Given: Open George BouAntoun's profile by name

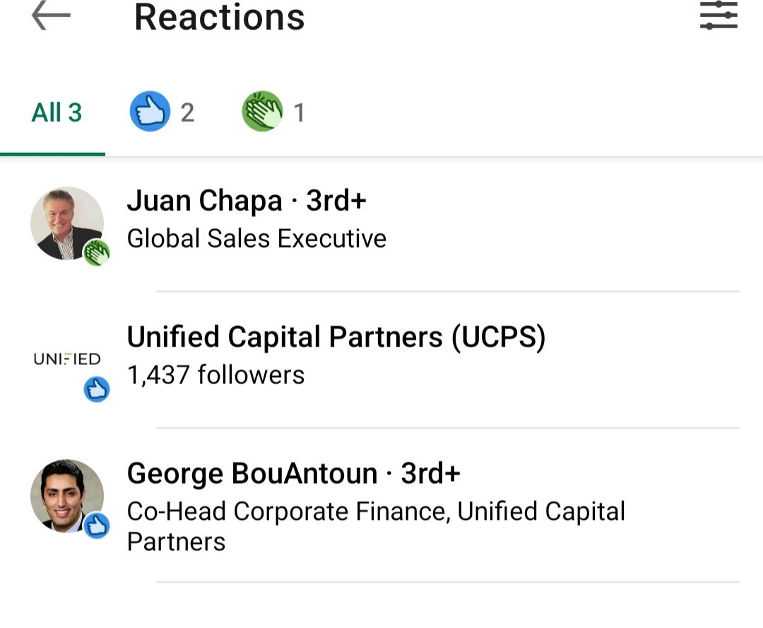Looking at the screenshot, I should 252,473.
